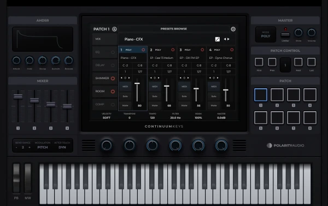Toggle layer 4 power circle
Screen dimensions: 328x206
point(232,50)
